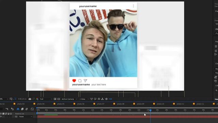Click the work area bar above time ruler
The image size is (218, 123).
127,113
